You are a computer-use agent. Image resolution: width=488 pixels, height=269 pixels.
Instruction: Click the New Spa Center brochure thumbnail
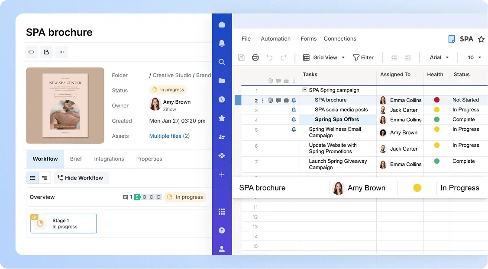point(65,105)
